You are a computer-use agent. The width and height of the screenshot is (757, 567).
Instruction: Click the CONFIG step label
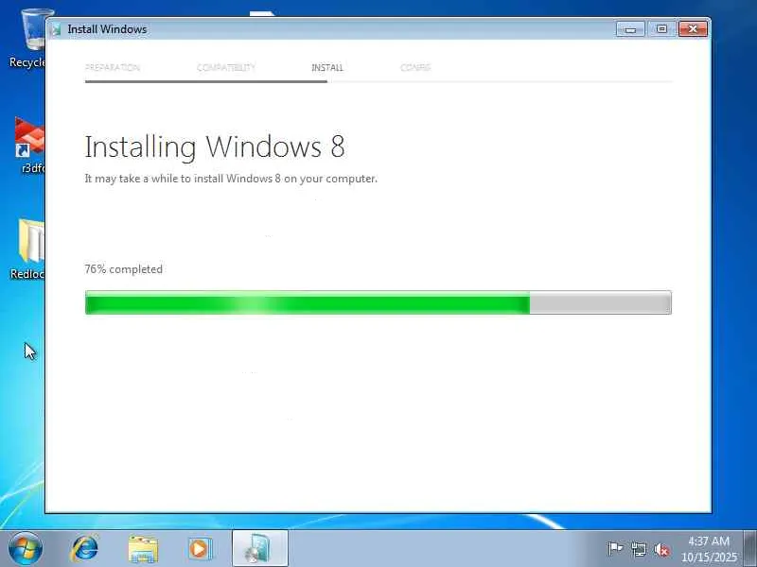(415, 67)
